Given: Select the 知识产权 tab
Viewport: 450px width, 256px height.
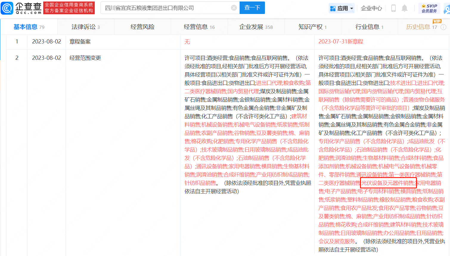Looking at the screenshot, I should click(x=312, y=27).
